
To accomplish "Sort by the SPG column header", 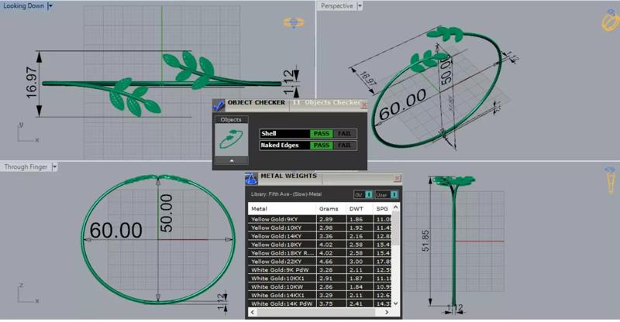I will pyautogui.click(x=382, y=209).
